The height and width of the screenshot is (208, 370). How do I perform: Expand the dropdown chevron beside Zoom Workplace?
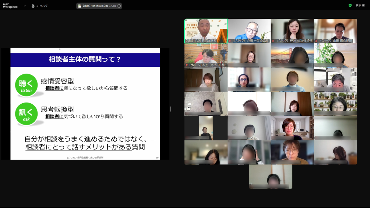[x=25, y=6]
